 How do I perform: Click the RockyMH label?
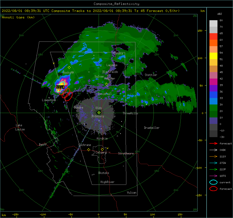coord(68,73)
